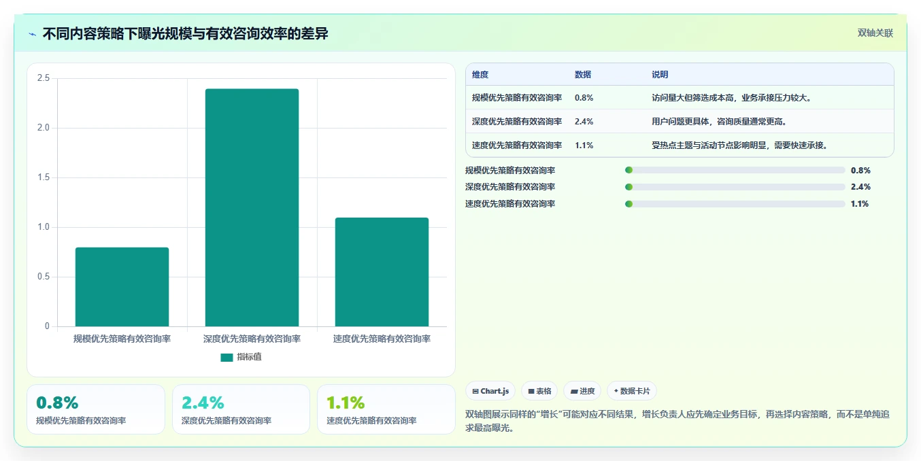Select the 进度 tag chip
This screenshot has height=461, width=921.
point(582,391)
